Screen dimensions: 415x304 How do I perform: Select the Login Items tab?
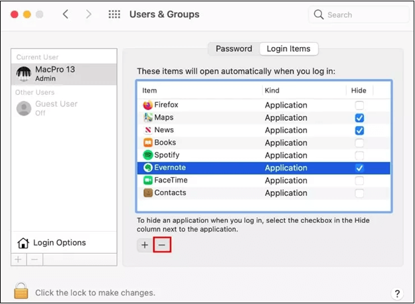(288, 48)
